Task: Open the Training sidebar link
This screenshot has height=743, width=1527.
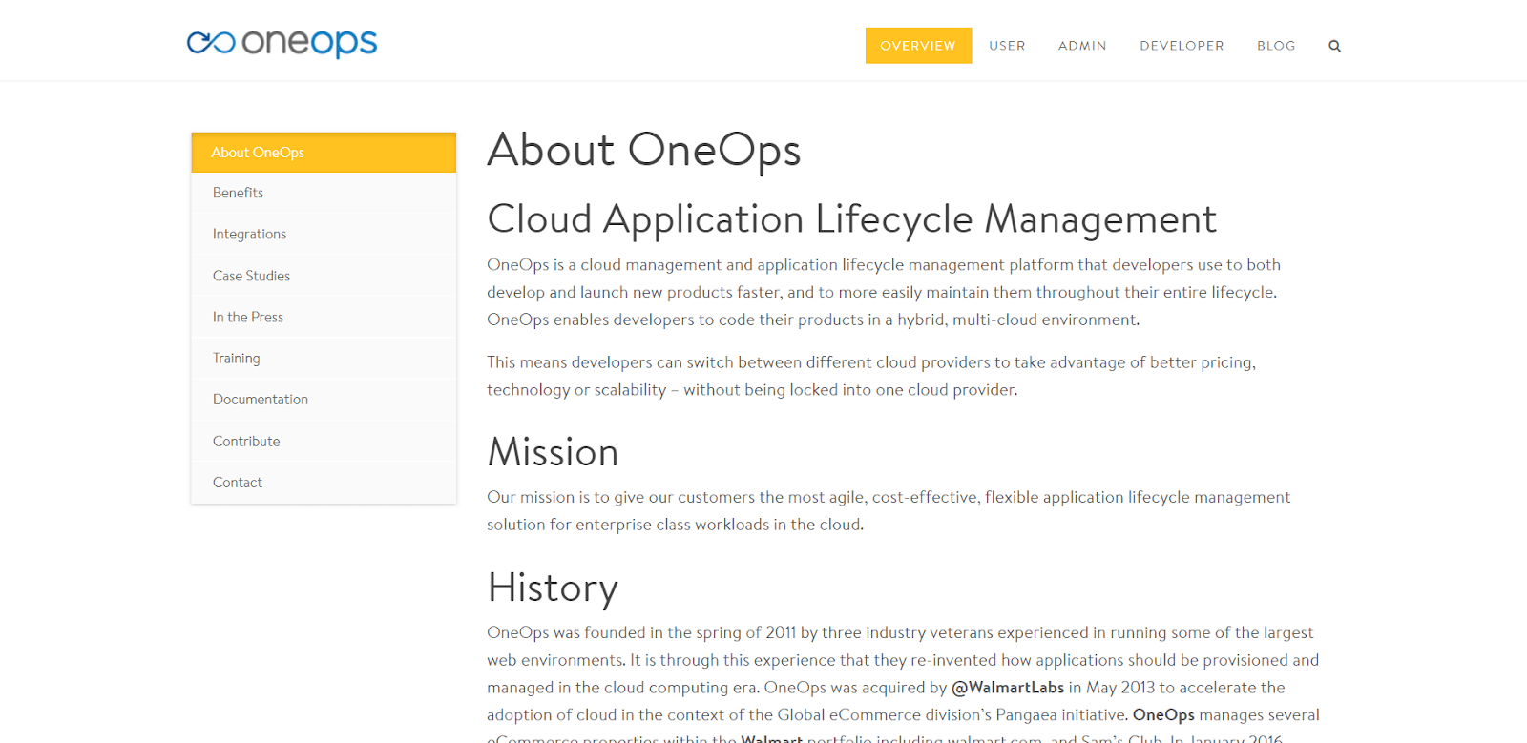Action: pyautogui.click(x=324, y=359)
